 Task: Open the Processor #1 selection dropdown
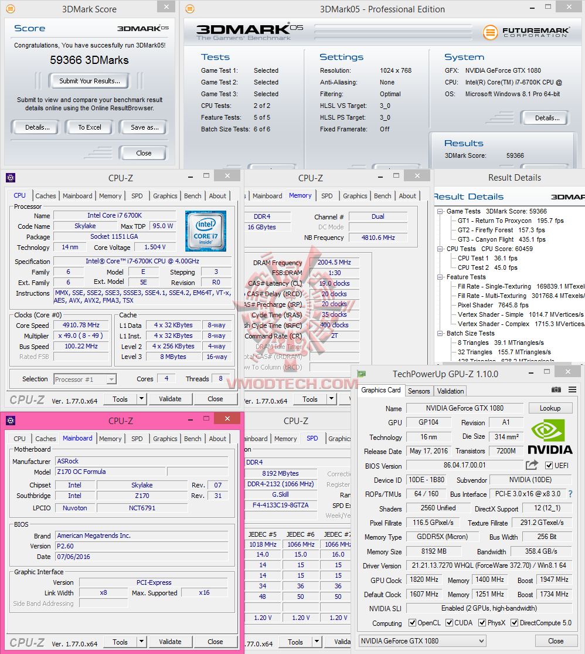(85, 379)
